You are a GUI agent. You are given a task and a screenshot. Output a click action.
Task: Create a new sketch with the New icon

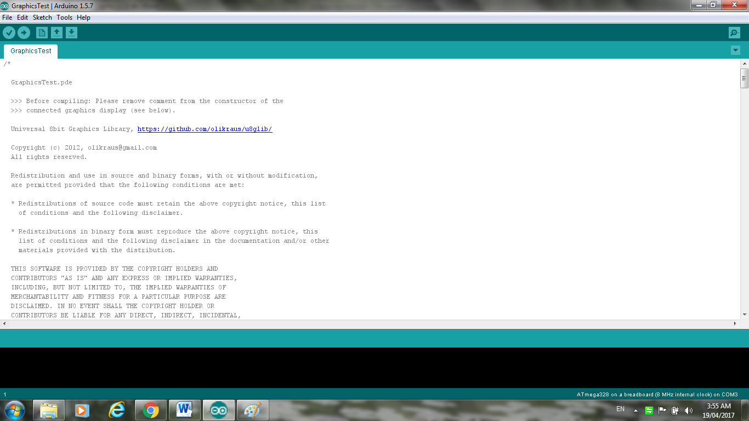click(42, 33)
